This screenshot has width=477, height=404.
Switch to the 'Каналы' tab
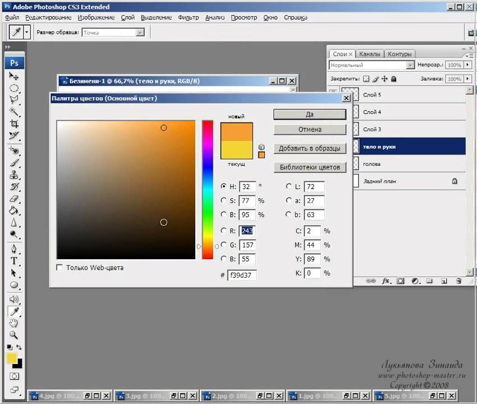click(370, 54)
